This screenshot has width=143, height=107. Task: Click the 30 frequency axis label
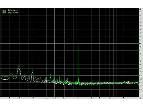[9, 98]
